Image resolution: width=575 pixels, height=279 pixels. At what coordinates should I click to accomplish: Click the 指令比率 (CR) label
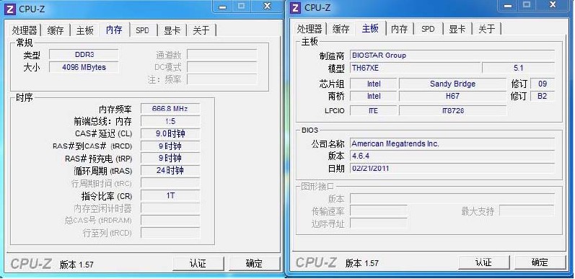[x=107, y=196]
